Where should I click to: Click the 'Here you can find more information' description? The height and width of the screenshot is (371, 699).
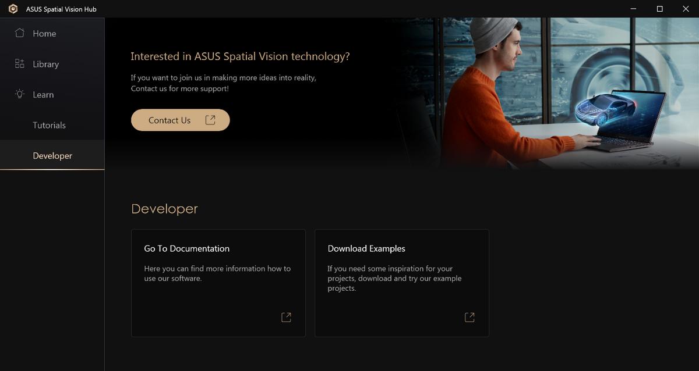tap(217, 273)
